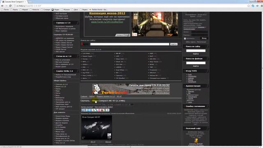Click the first blue share icon
The height and width of the screenshot is (148, 263).
pyautogui.click(x=83, y=110)
